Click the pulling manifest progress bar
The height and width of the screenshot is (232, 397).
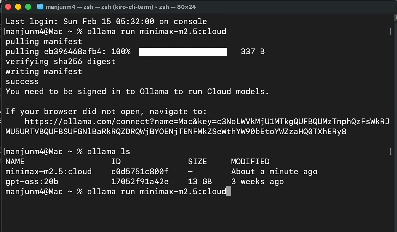[x=183, y=52]
